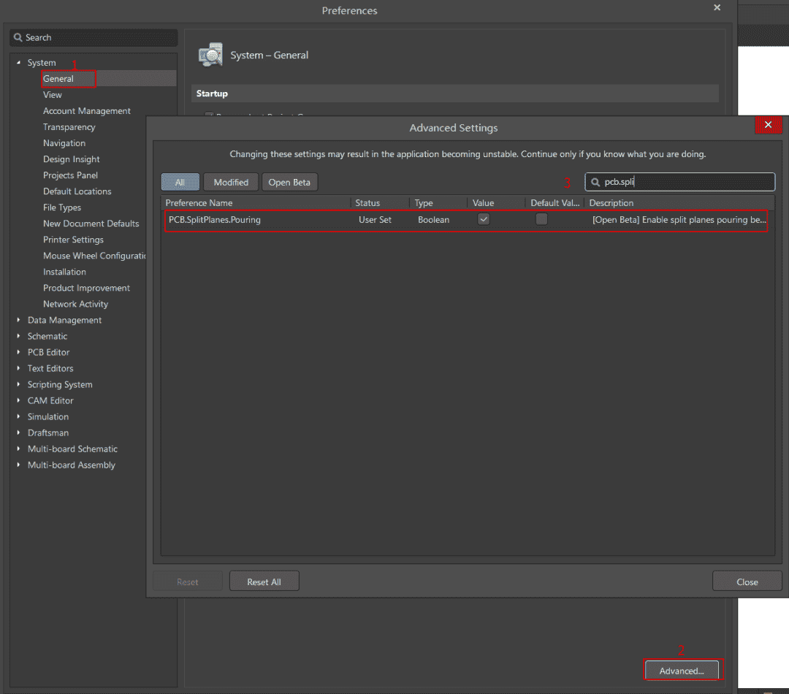Sort by Default Val... column header
This screenshot has height=694, width=789.
(555, 203)
